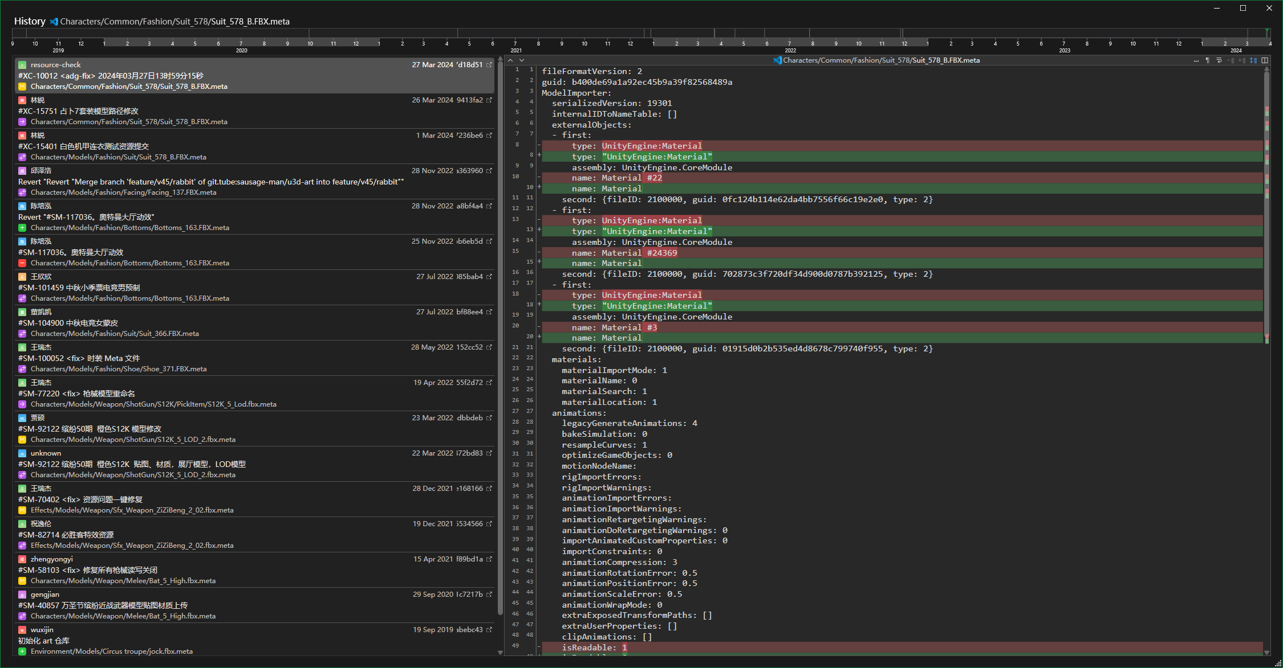
Task: Toggle show whitespace characters
Action: pos(1196,60)
